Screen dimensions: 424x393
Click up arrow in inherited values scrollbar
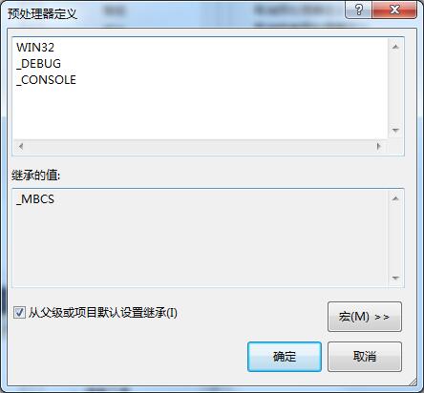pos(395,198)
